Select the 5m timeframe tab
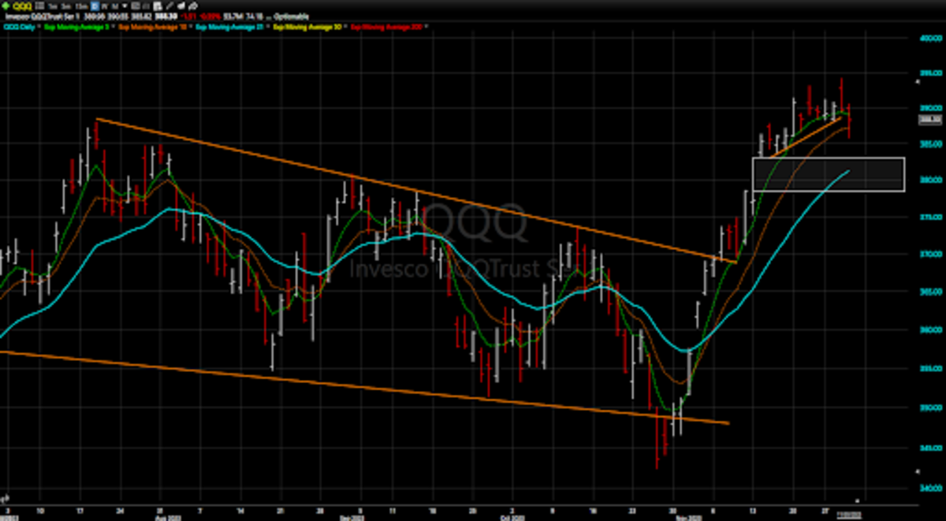 pyautogui.click(x=64, y=5)
